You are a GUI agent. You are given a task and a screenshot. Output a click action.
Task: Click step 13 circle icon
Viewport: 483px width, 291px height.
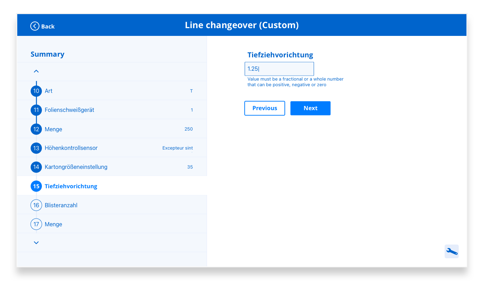[x=36, y=148]
